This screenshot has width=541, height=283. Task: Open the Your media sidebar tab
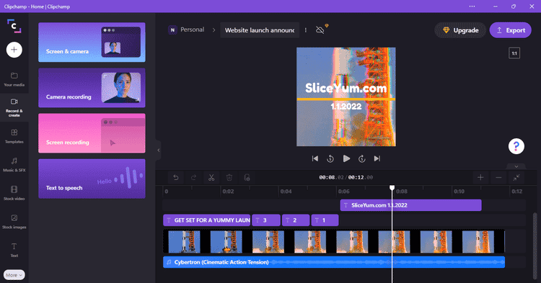(14, 79)
